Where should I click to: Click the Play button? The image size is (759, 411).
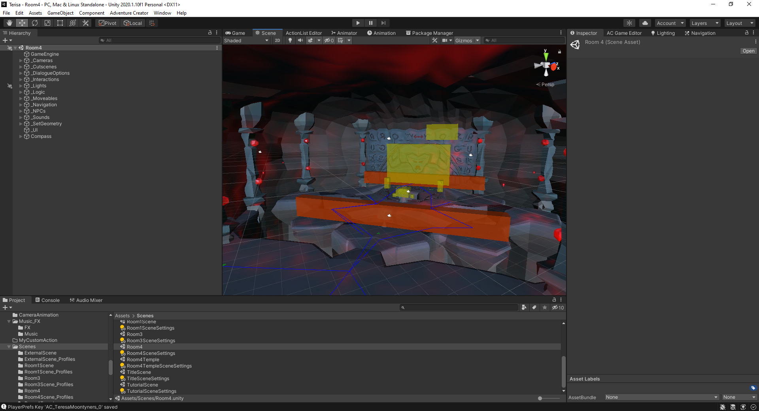(358, 23)
